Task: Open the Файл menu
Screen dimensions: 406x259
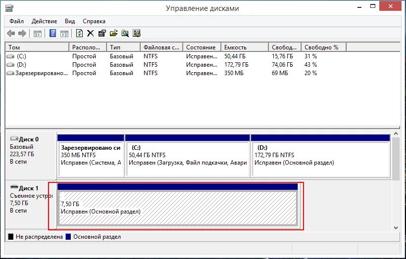Action: point(16,21)
